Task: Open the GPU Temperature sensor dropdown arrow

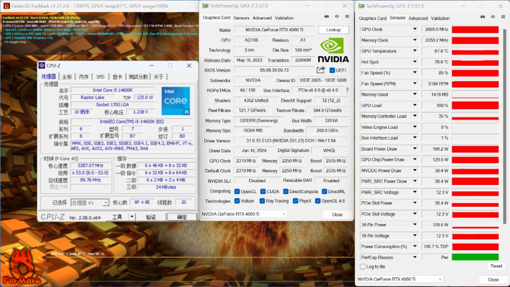Action: coord(415,51)
